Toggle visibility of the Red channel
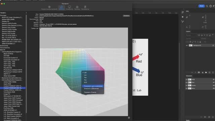The width and height of the screenshot is (215, 121). click(186, 83)
